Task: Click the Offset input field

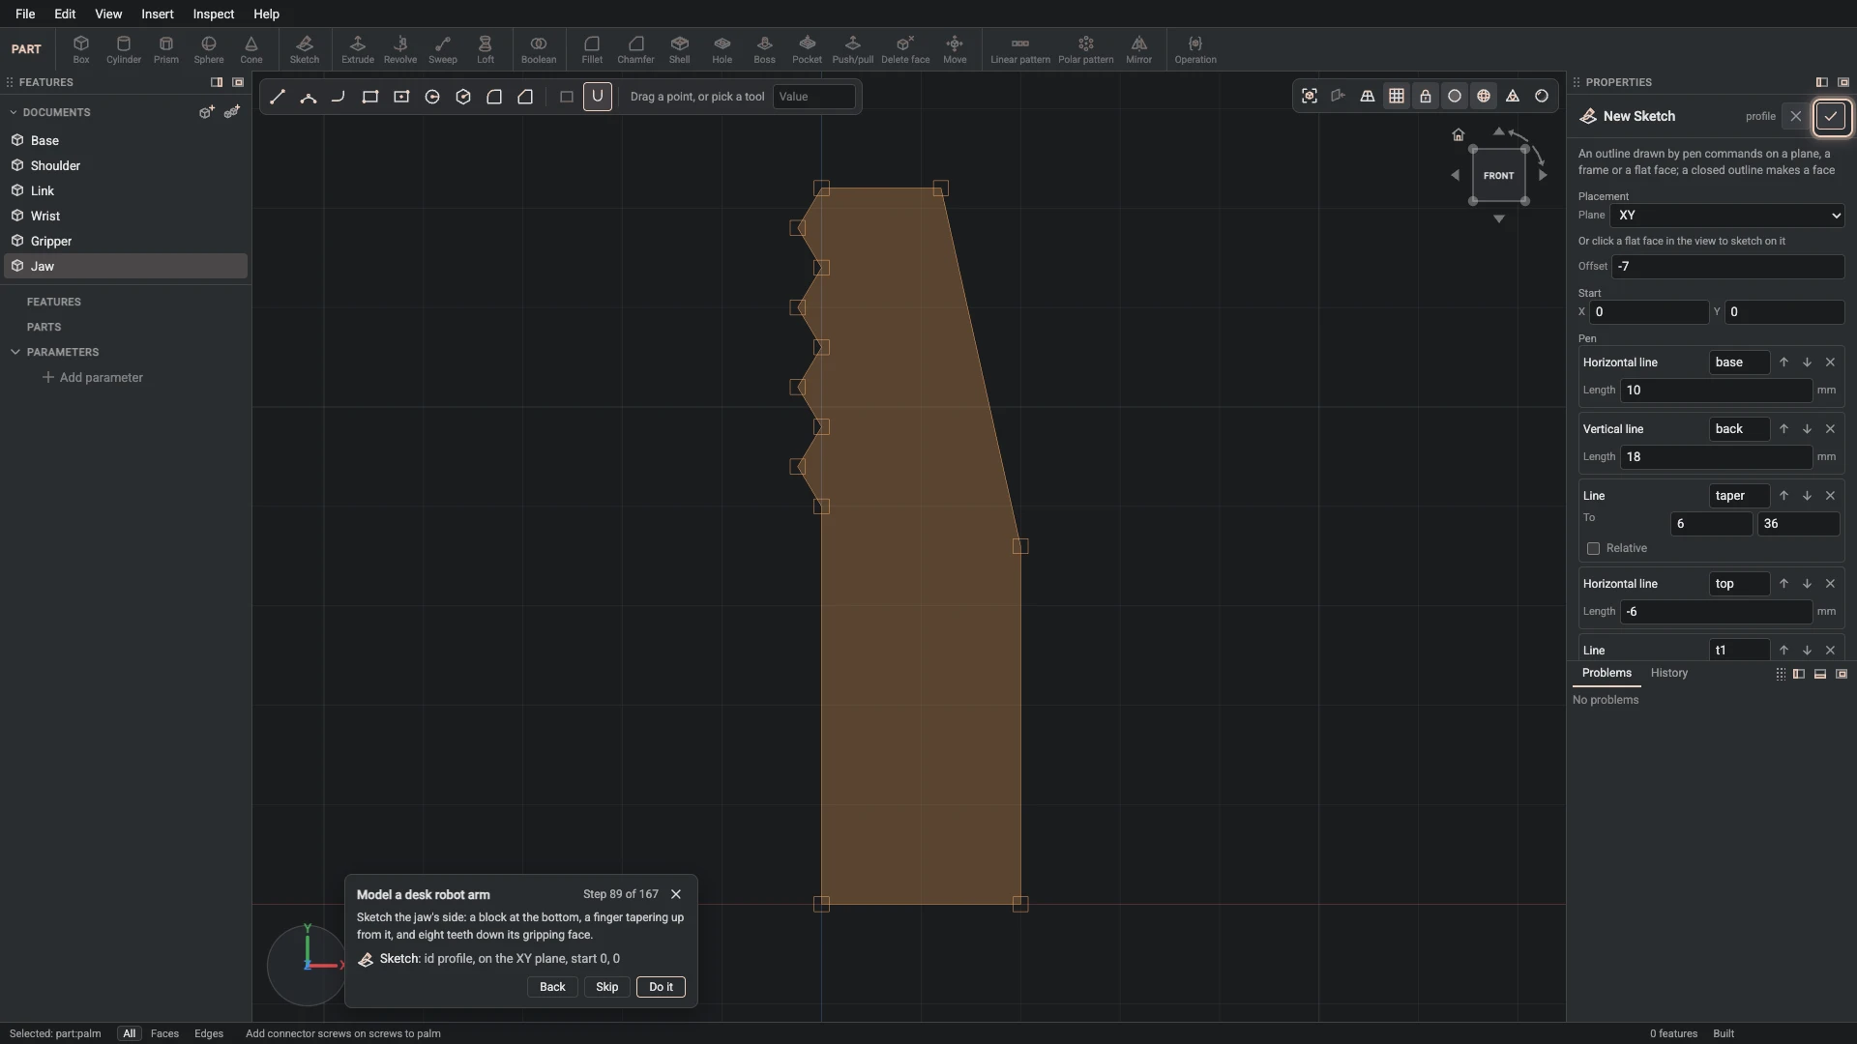Action: pos(1727,267)
